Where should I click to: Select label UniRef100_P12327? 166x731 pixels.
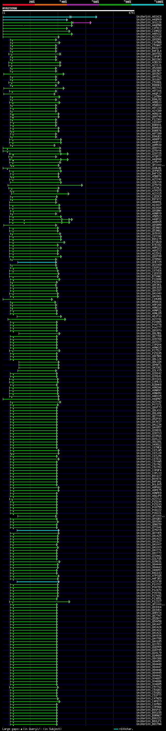[149, 601]
